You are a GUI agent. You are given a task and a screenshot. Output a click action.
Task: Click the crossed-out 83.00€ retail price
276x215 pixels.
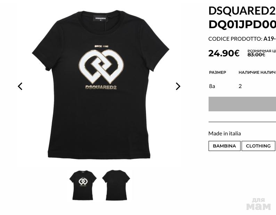(256, 55)
